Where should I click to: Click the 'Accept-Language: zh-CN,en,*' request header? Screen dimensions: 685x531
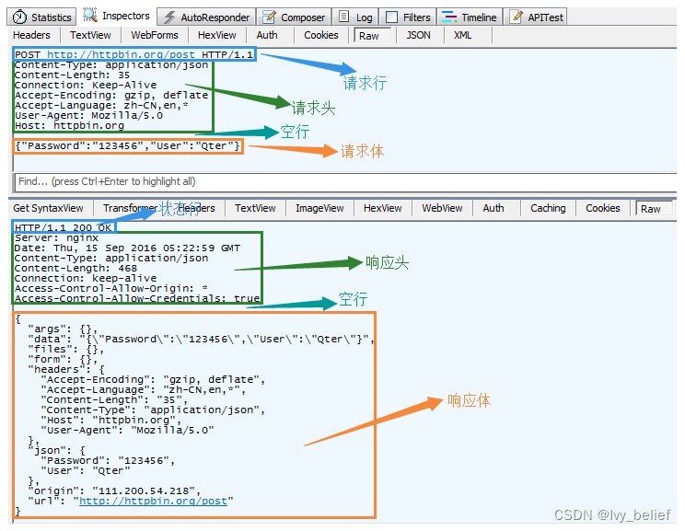pyautogui.click(x=102, y=105)
